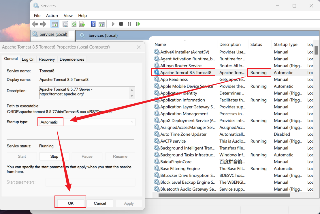Screen dimensions: 320x214
Task: Click gear icon of BaiduPinyinCore service
Action: 157,161
